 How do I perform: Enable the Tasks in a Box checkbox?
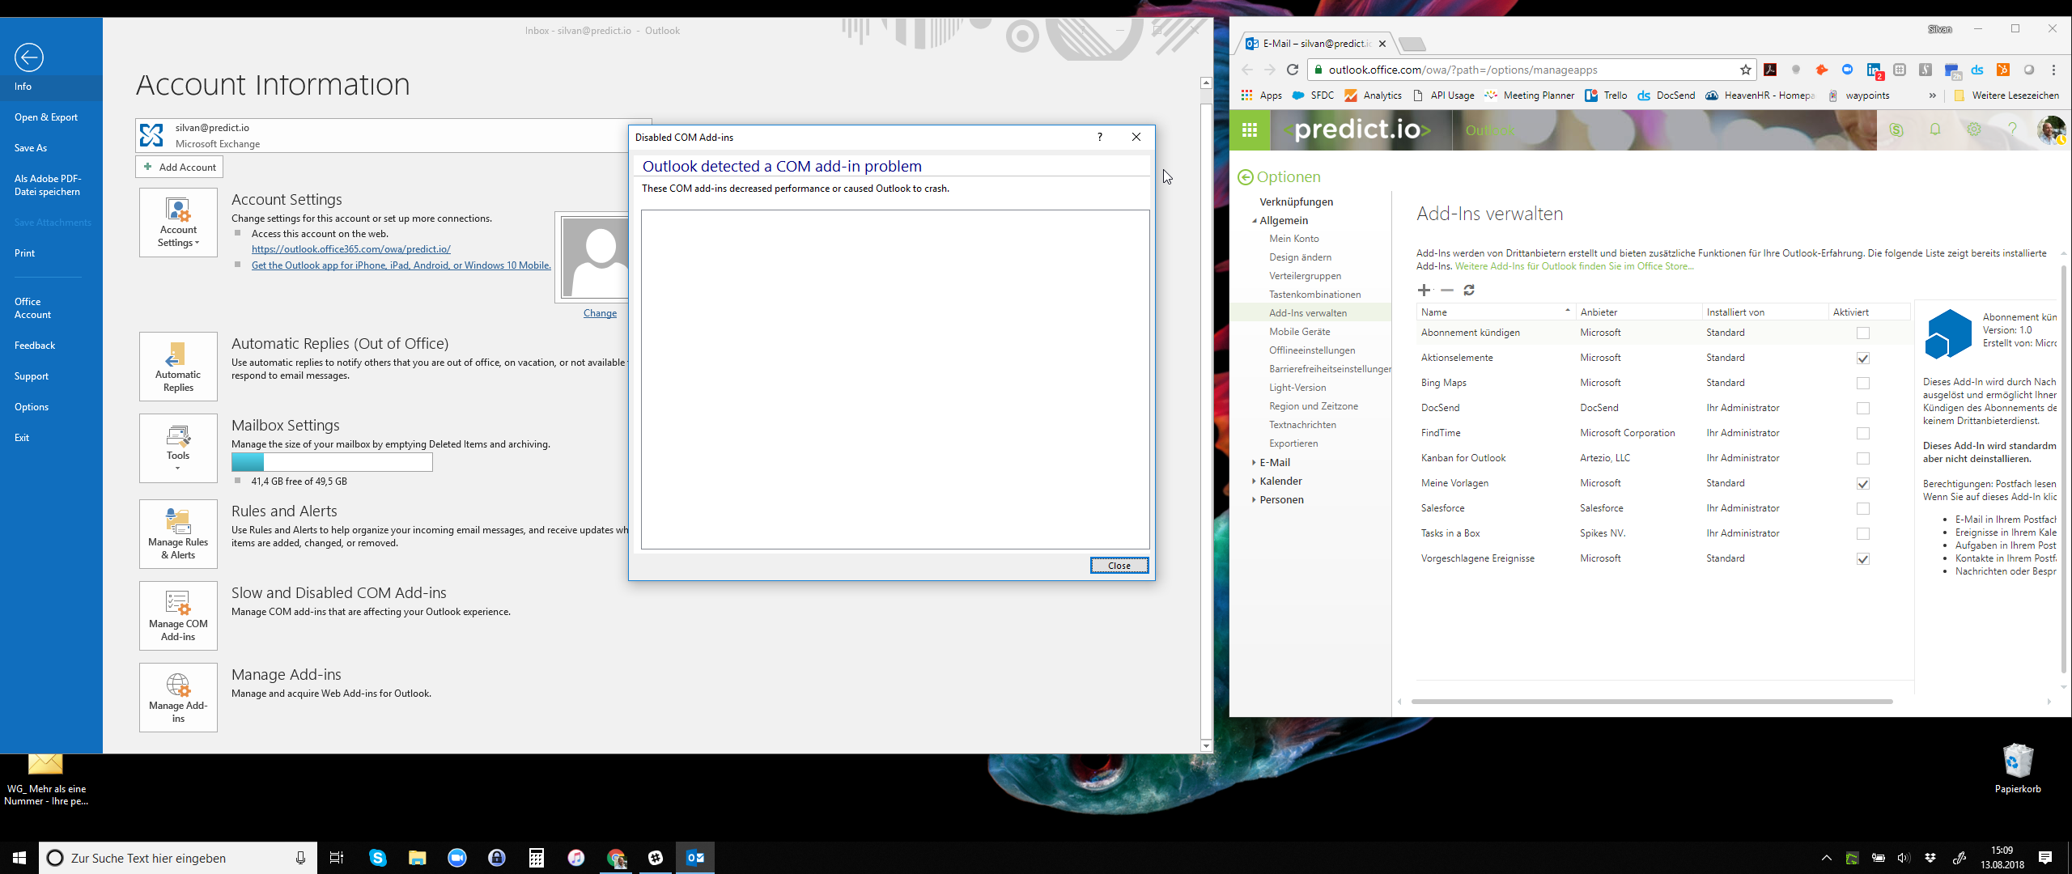1863,533
